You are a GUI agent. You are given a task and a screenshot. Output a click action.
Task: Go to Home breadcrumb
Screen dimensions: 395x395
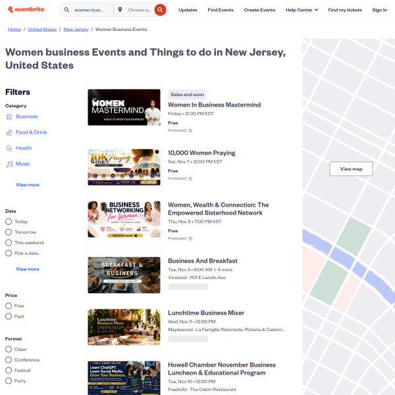click(14, 29)
